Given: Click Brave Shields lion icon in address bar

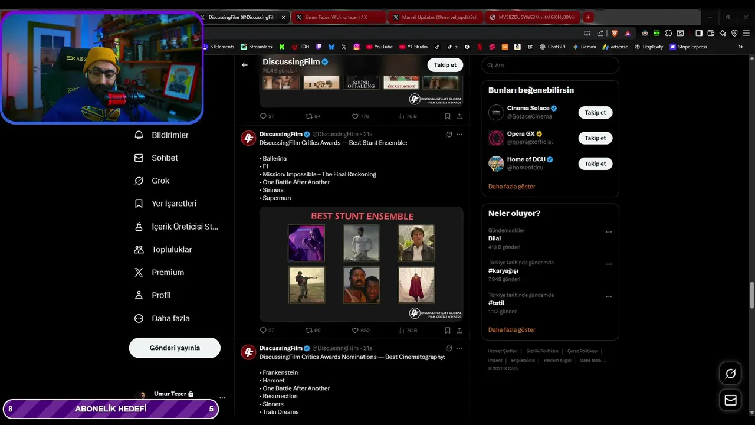Looking at the screenshot, I should 614,33.
